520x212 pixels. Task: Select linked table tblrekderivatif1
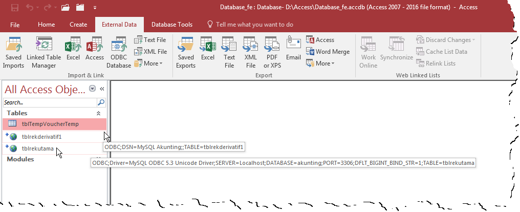click(x=55, y=137)
